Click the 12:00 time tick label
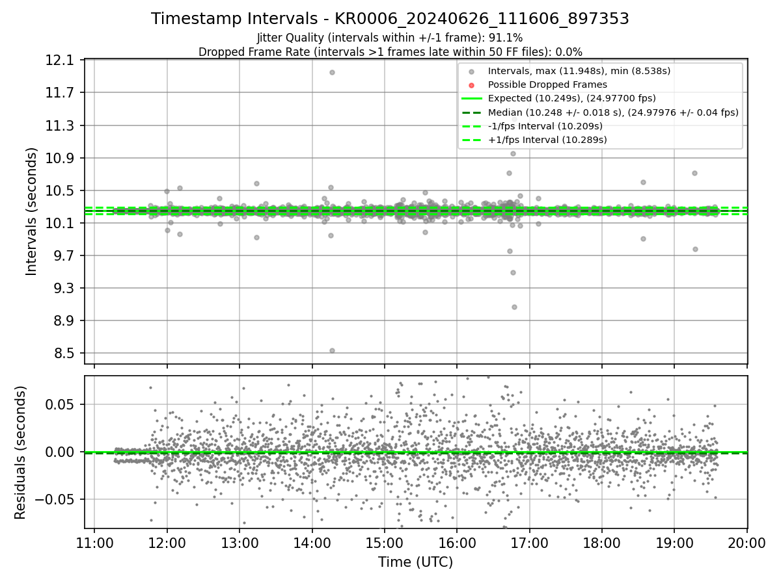 (x=167, y=543)
